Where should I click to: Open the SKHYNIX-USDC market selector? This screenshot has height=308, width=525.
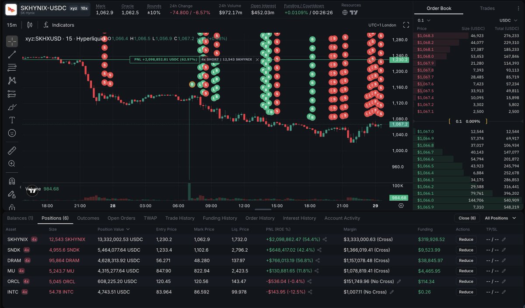click(48, 10)
